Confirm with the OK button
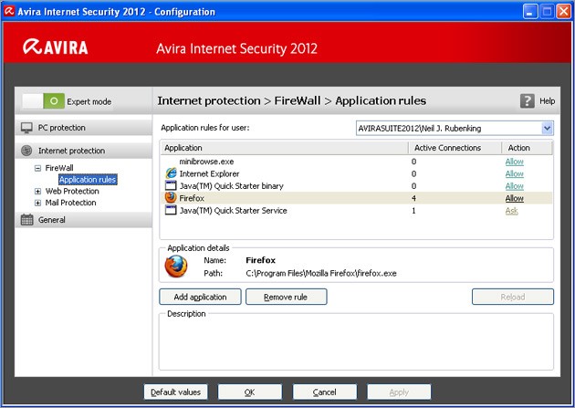Image resolution: width=575 pixels, height=408 pixels. [x=250, y=392]
